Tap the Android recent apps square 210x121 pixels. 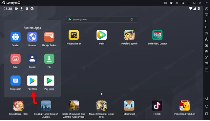[x=206, y=114]
